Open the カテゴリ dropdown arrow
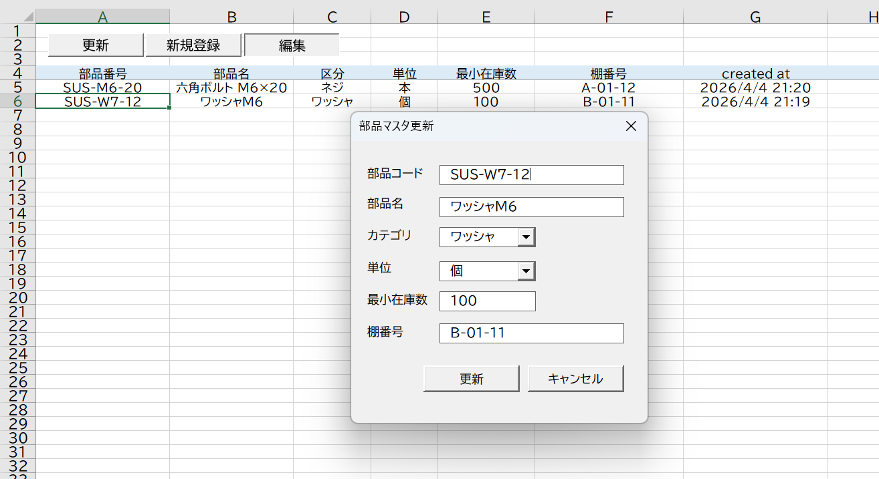879x479 pixels. pos(526,237)
